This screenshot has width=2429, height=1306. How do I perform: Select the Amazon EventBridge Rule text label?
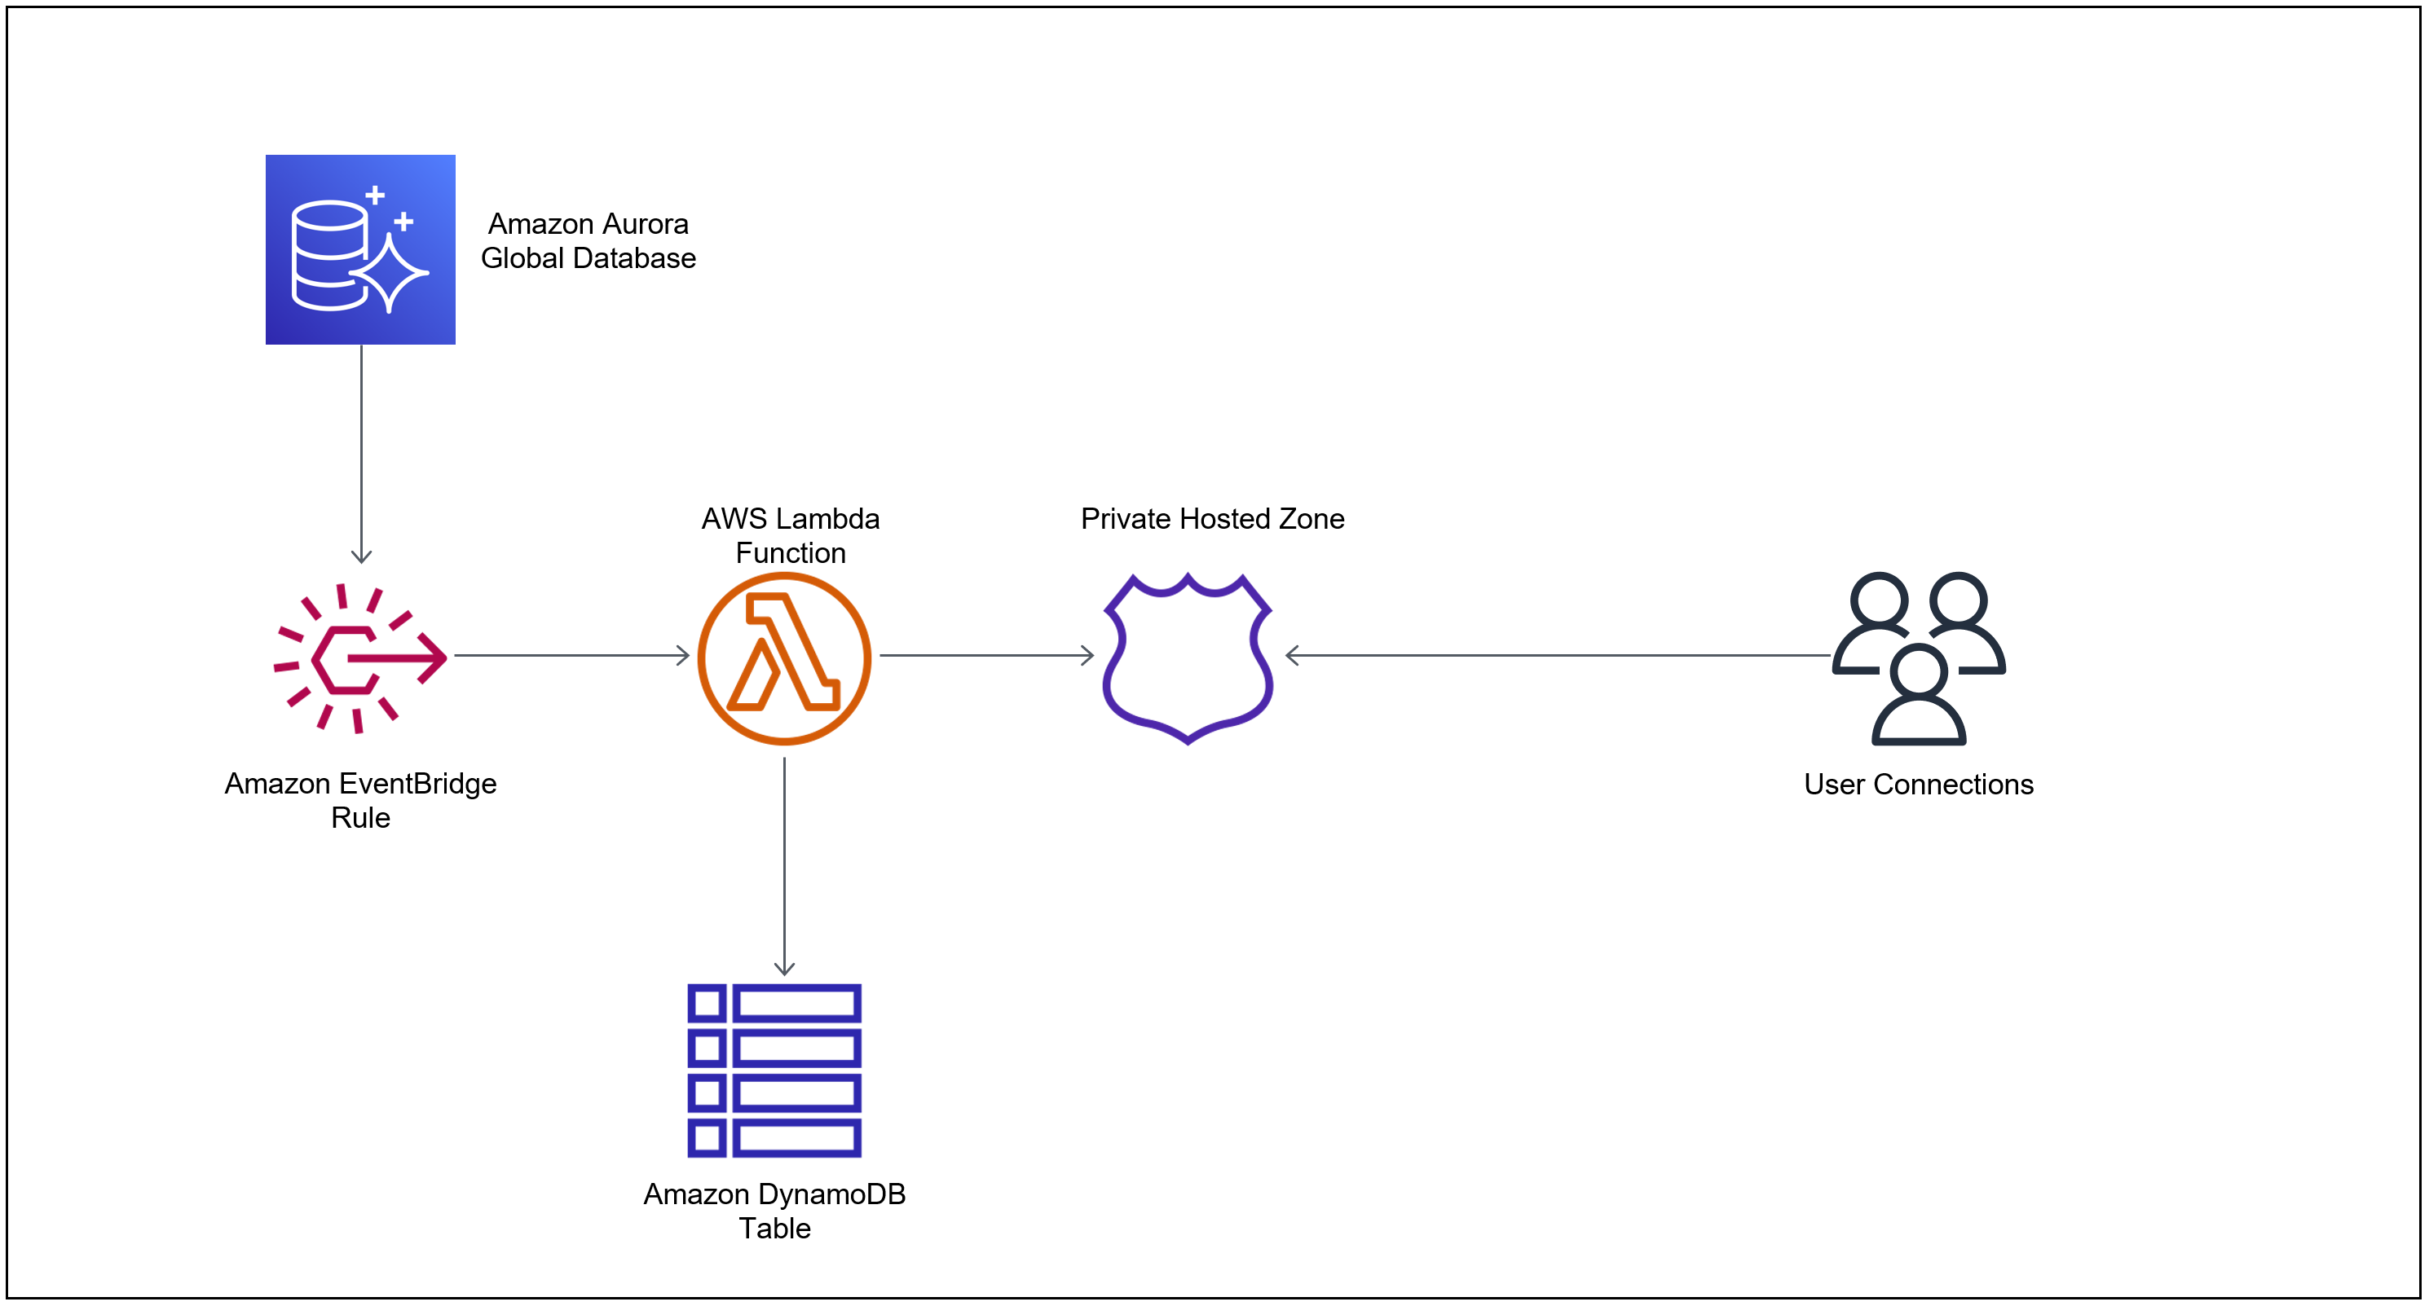360,800
